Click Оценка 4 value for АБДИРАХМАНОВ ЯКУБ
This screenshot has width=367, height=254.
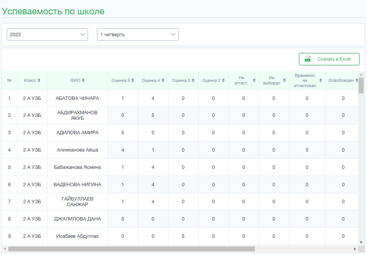coord(153,115)
